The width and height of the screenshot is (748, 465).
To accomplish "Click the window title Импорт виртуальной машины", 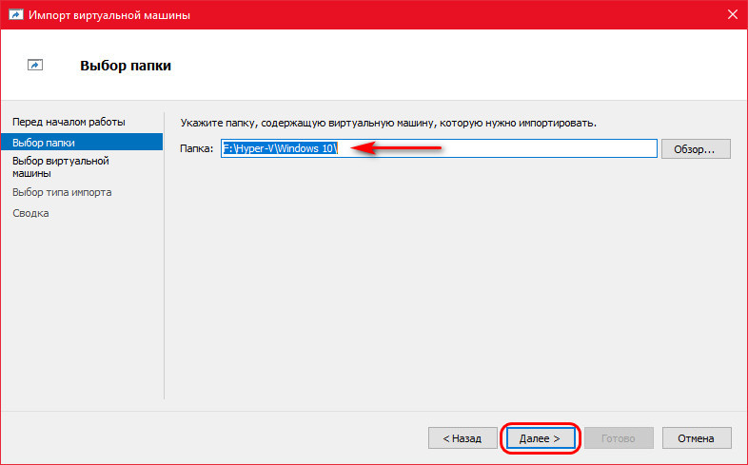I will tap(109, 15).
